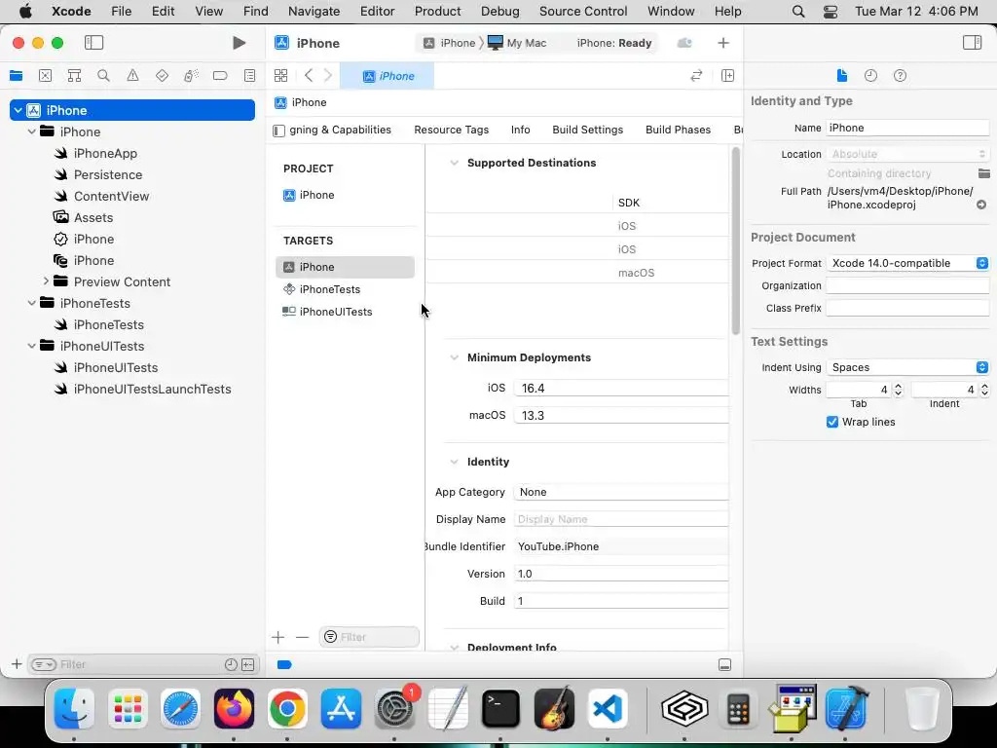Open ContentView in the navigator
The width and height of the screenshot is (997, 748).
(111, 196)
